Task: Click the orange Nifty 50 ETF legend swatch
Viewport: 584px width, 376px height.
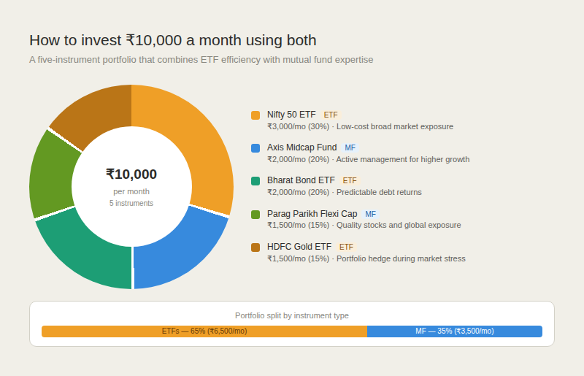Action: pyautogui.click(x=255, y=115)
